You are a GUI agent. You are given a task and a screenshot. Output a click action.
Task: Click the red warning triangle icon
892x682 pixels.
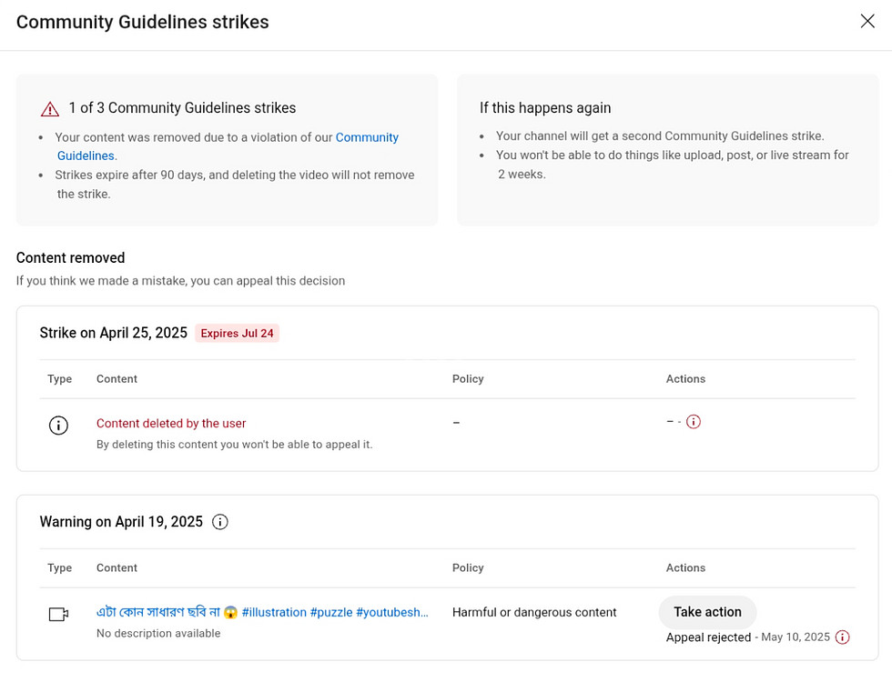[x=50, y=108]
